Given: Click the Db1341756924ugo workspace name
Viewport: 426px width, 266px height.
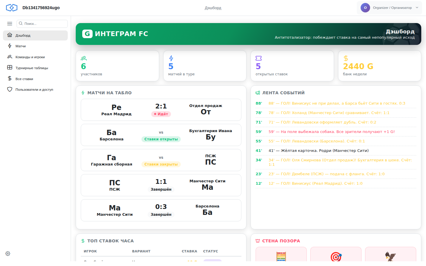Looking at the screenshot, I should 41,8.
